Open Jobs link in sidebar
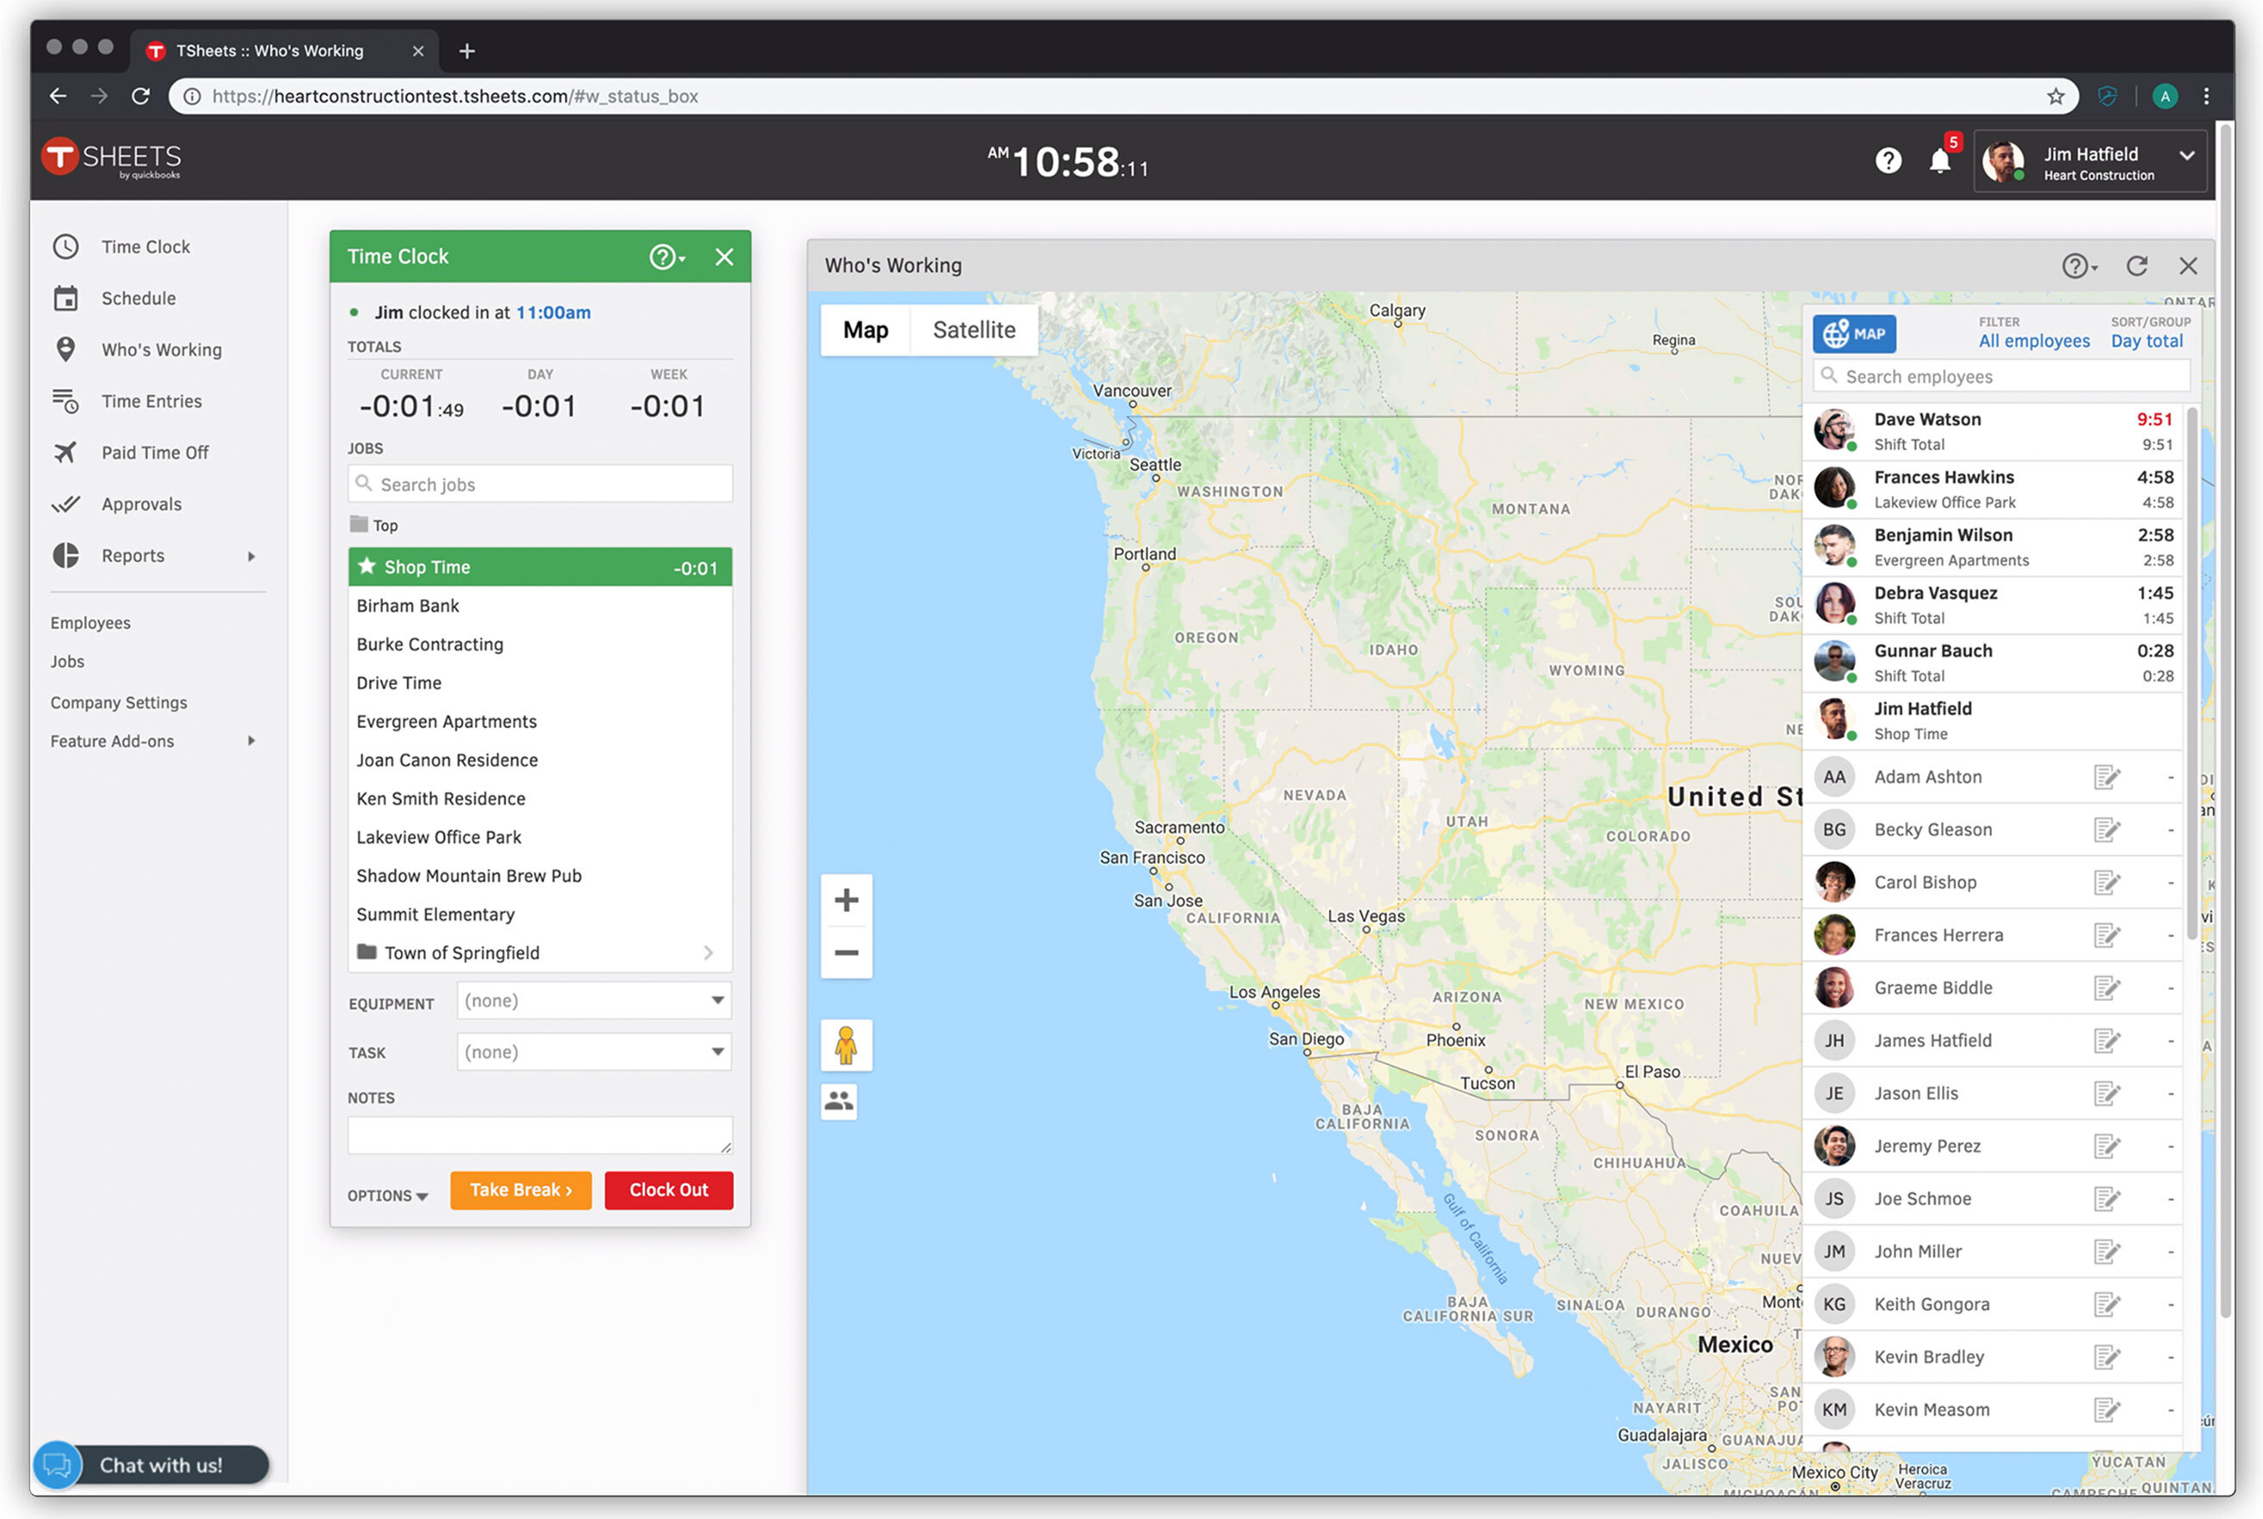 (67, 662)
